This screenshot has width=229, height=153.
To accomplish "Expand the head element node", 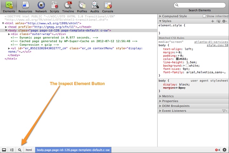I will click(6, 27).
